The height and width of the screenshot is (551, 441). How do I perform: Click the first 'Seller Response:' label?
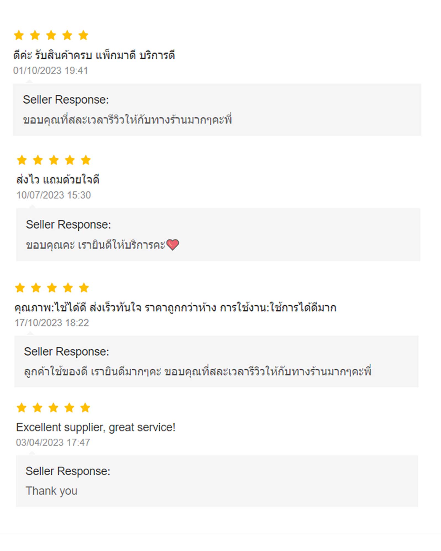point(66,100)
